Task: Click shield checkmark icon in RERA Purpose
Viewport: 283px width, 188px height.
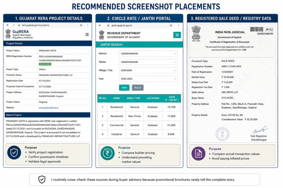Action: pyautogui.click(x=14, y=152)
